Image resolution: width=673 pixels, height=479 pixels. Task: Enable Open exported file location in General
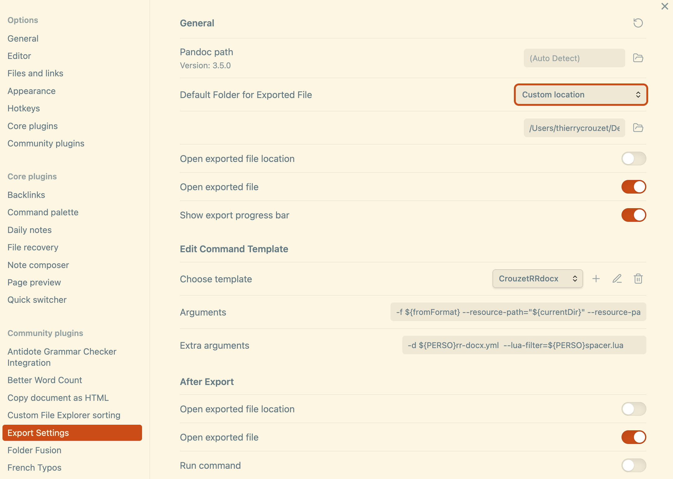[633, 159]
